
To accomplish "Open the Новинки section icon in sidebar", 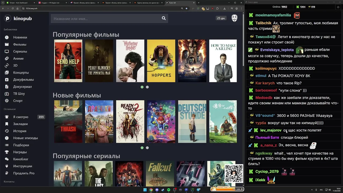I will point(7,37).
